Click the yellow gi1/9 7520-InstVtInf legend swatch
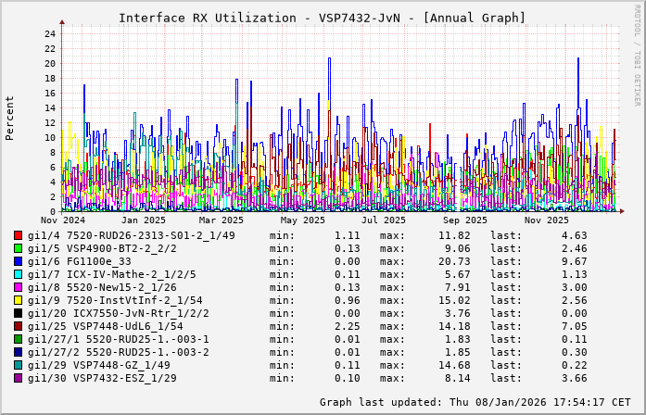The width and height of the screenshot is (646, 415). [x=19, y=300]
